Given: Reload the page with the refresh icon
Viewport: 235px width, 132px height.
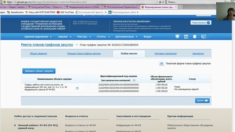Looking at the screenshot, I should tap(163, 2).
